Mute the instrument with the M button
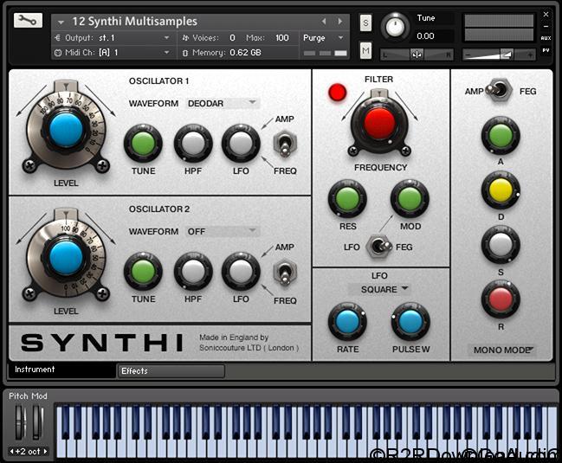Image resolution: width=562 pixels, height=463 pixels. [x=365, y=52]
